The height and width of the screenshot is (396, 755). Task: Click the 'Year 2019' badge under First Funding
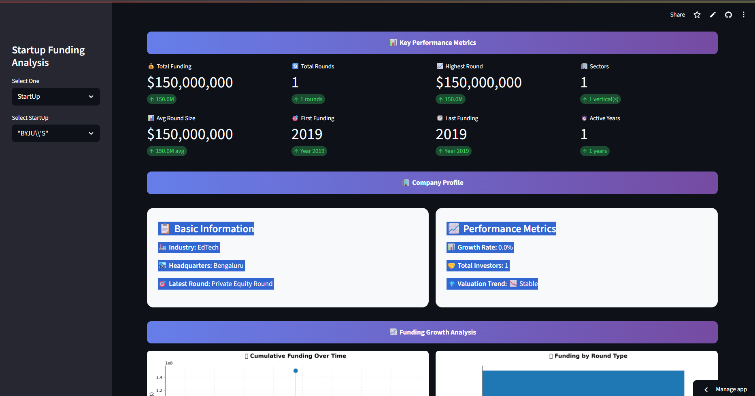coord(309,151)
